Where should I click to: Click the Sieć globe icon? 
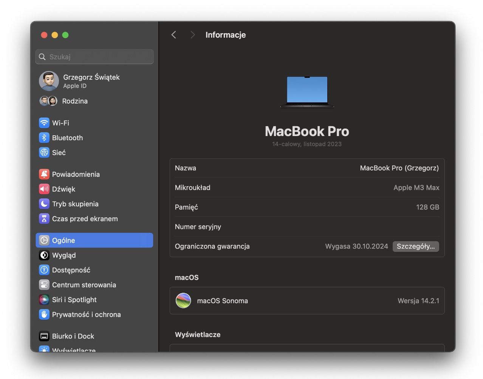coord(44,152)
